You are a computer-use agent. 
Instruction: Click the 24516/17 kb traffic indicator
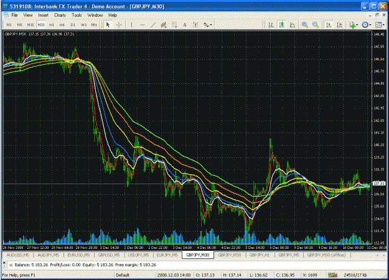point(355,275)
